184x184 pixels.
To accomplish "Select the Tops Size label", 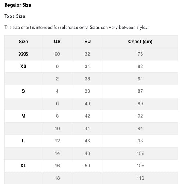I will pyautogui.click(x=15, y=16).
